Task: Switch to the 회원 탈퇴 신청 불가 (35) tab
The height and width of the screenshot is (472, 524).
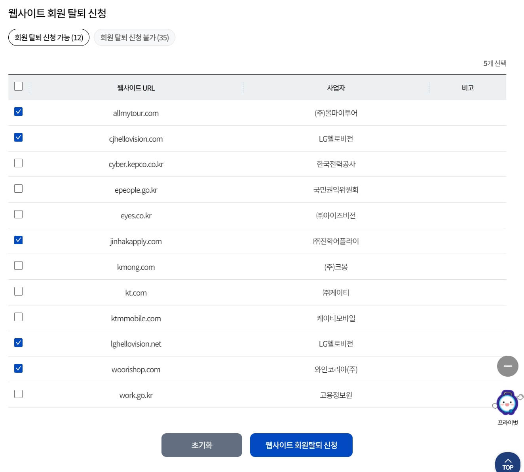Action: [134, 37]
